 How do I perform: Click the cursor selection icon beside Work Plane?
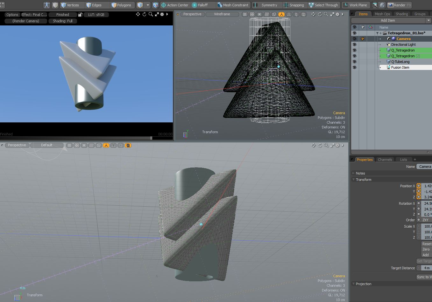click(375, 5)
